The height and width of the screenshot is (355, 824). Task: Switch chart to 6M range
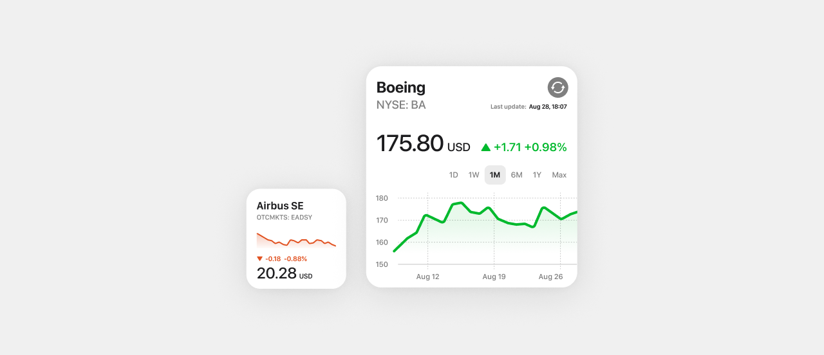coord(516,175)
